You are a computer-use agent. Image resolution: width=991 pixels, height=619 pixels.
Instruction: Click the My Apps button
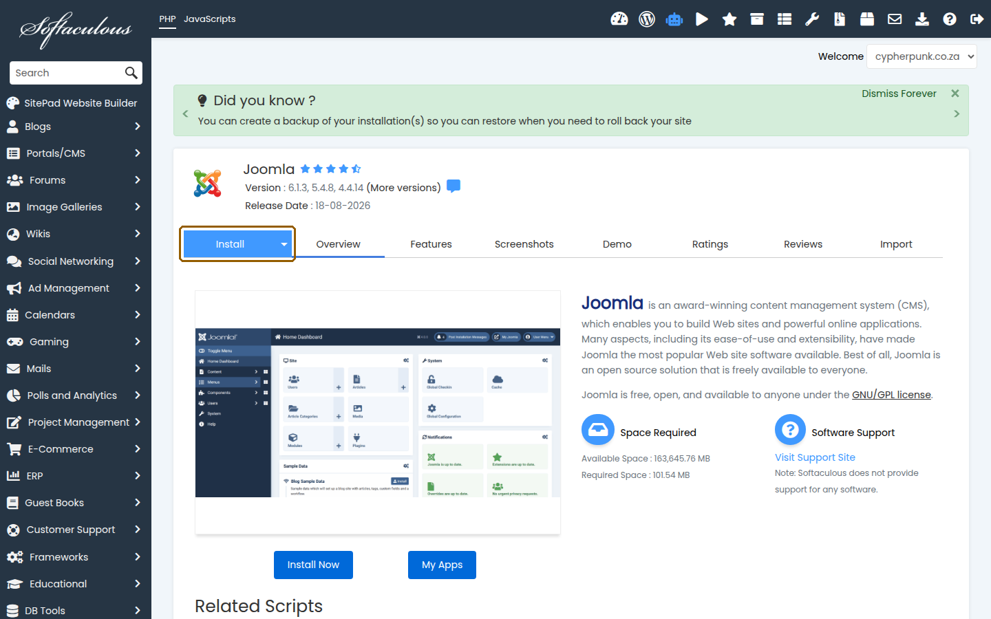point(442,565)
